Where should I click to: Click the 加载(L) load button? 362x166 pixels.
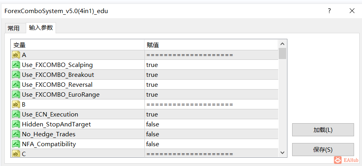[x=323, y=130]
